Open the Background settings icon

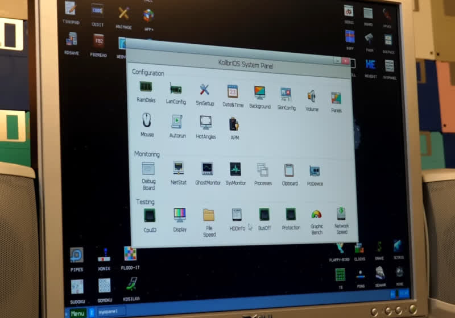260,98
